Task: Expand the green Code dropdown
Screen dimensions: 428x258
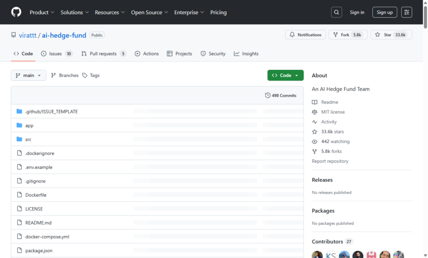Action: click(x=285, y=75)
